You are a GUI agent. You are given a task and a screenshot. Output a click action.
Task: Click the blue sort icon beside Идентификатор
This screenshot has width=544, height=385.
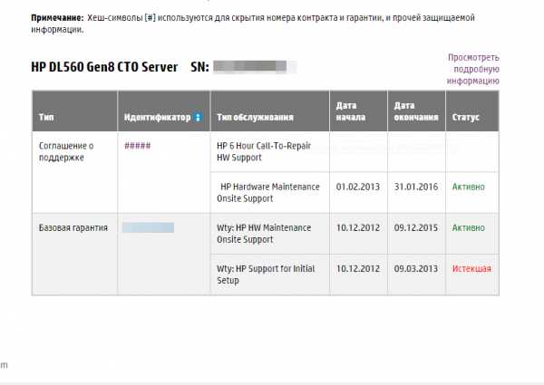tap(198, 118)
